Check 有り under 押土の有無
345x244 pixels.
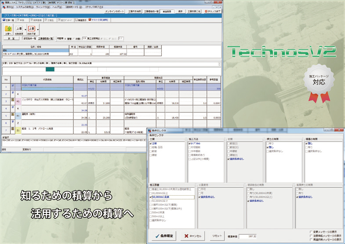(268, 143)
